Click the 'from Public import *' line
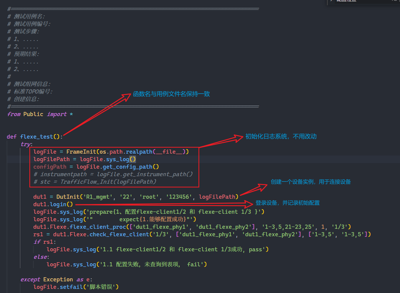This screenshot has width=400, height=293. pos(37,114)
